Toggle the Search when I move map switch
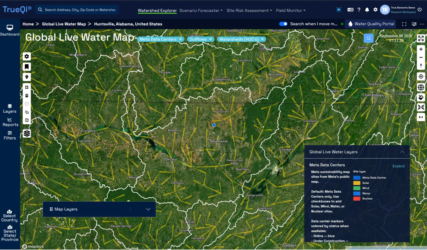The height and width of the screenshot is (250, 427). (x=283, y=24)
